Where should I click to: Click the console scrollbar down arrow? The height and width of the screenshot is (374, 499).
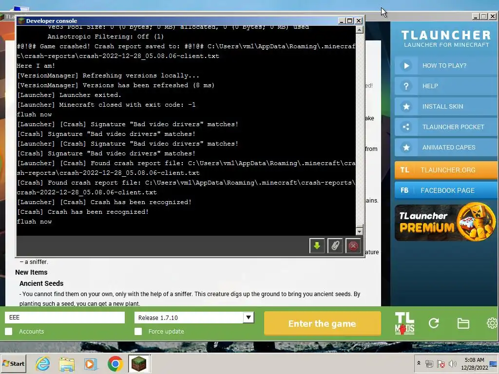pos(359,231)
